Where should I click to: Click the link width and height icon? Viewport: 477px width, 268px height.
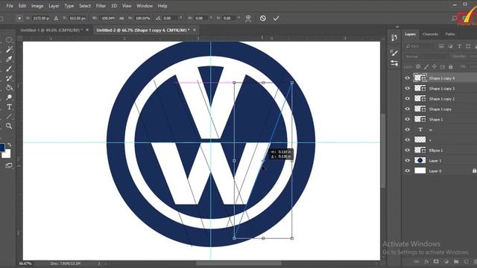click(121, 18)
